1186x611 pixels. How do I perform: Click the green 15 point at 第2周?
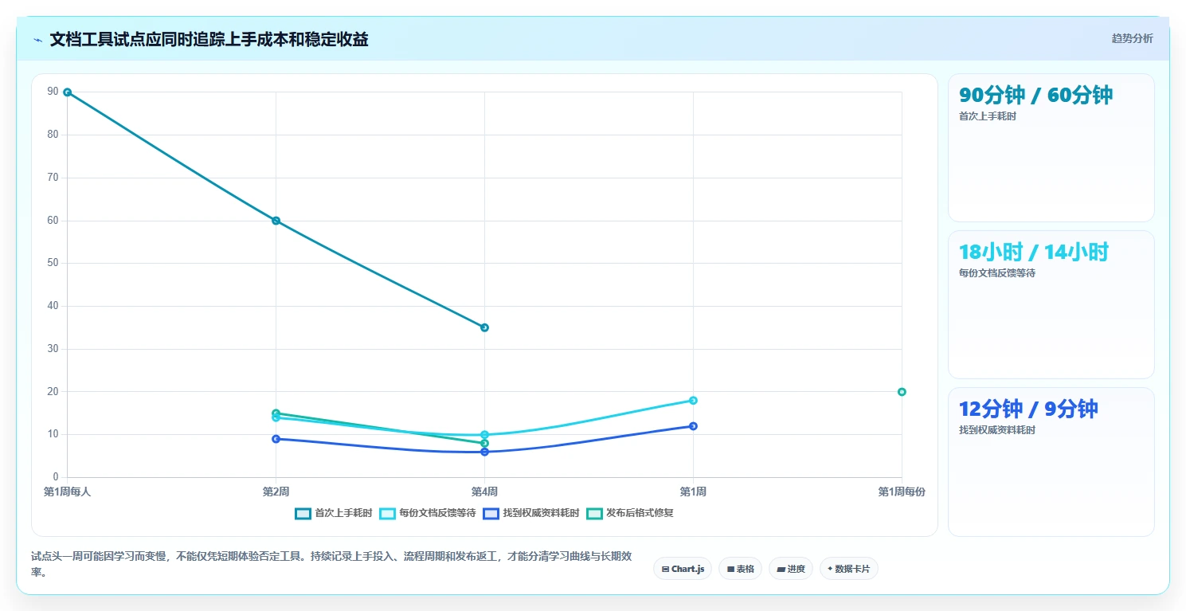pos(276,413)
